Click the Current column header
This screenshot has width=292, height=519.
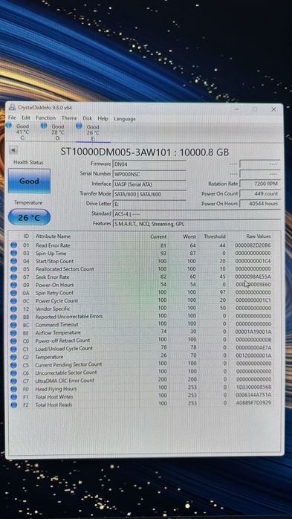click(158, 236)
